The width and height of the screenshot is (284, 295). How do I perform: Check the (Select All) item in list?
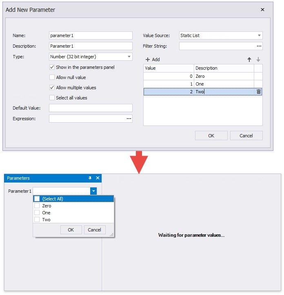[x=37, y=199]
